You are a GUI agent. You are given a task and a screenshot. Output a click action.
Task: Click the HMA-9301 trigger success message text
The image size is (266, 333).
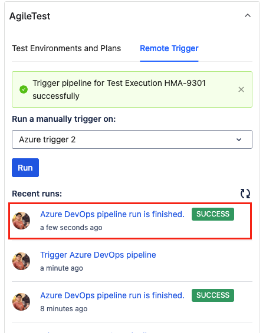coord(119,89)
